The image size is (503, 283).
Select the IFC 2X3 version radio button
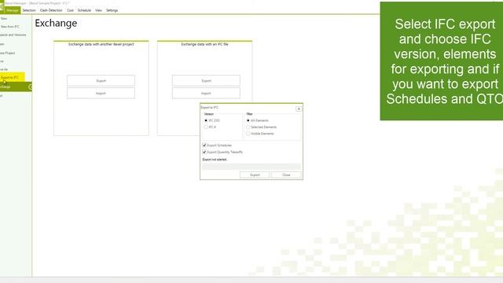point(206,120)
